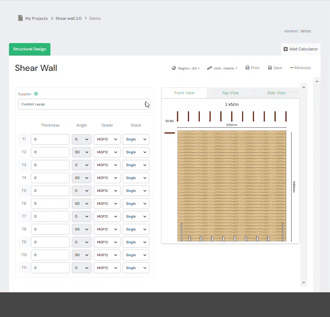Image resolution: width=330 pixels, height=317 pixels.
Task: Click the T11 Thickness input field
Action: (x=50, y=268)
